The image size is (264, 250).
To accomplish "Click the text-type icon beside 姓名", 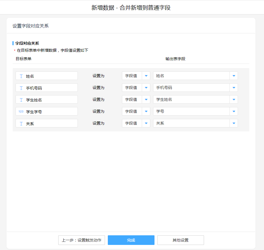I will pos(21,76).
